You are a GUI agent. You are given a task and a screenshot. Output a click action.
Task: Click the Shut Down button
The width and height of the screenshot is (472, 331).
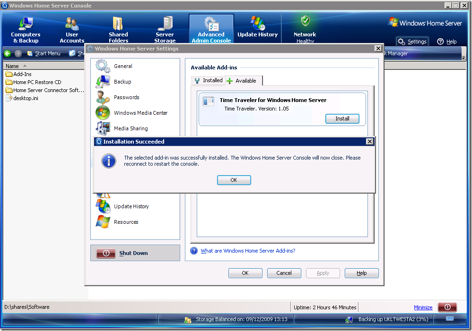(135, 253)
